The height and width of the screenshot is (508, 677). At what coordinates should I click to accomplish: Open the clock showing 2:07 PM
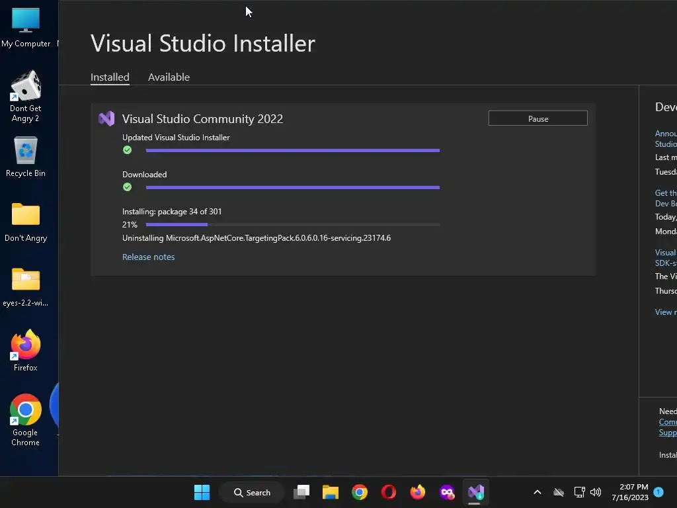coord(630,492)
